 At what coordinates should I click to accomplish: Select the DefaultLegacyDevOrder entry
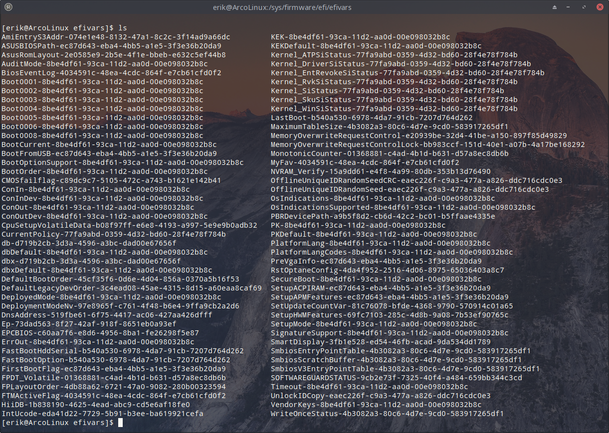[x=132, y=288]
